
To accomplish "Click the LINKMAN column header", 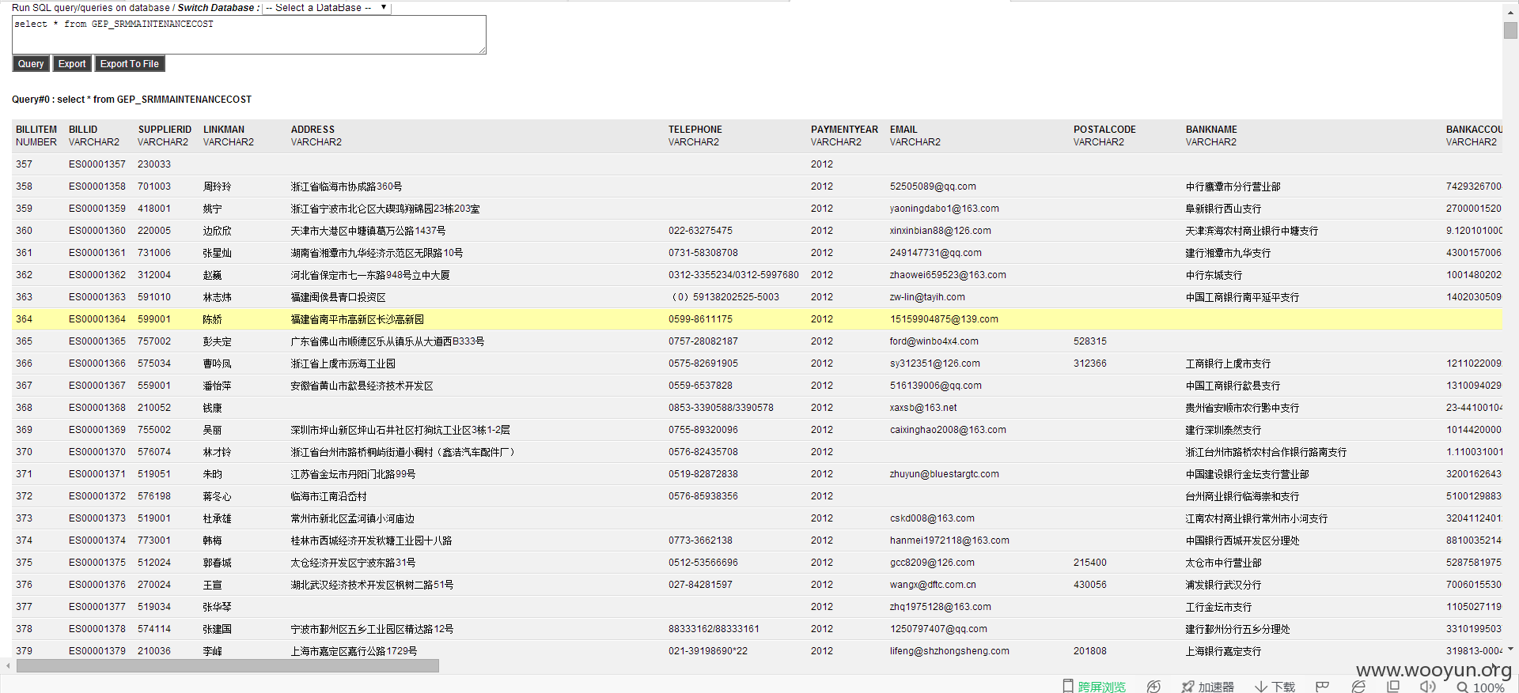I will [224, 130].
